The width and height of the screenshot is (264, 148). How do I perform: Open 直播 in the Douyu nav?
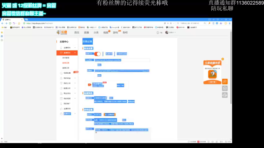[x=86, y=33]
